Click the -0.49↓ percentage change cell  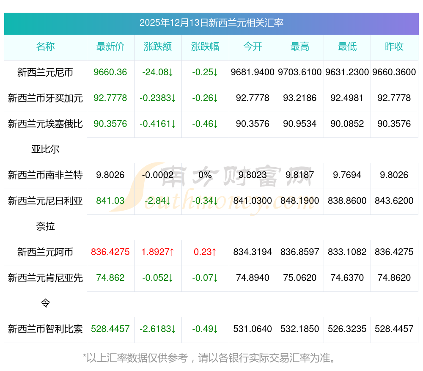click(x=205, y=329)
